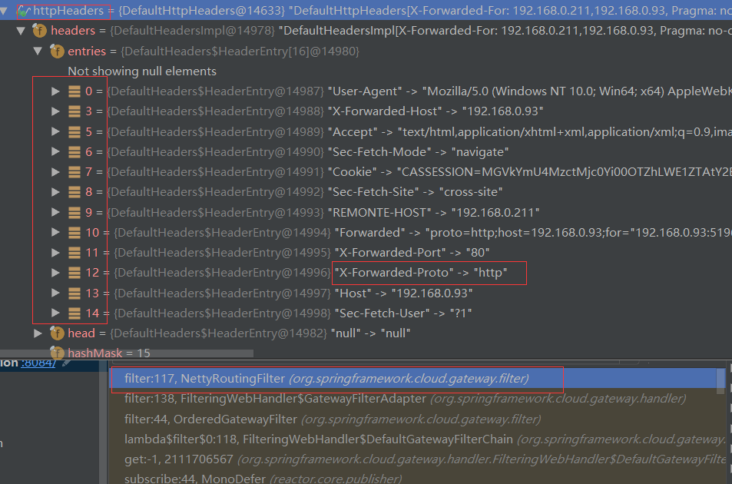Expand the User-Agent header entry

coord(55,91)
